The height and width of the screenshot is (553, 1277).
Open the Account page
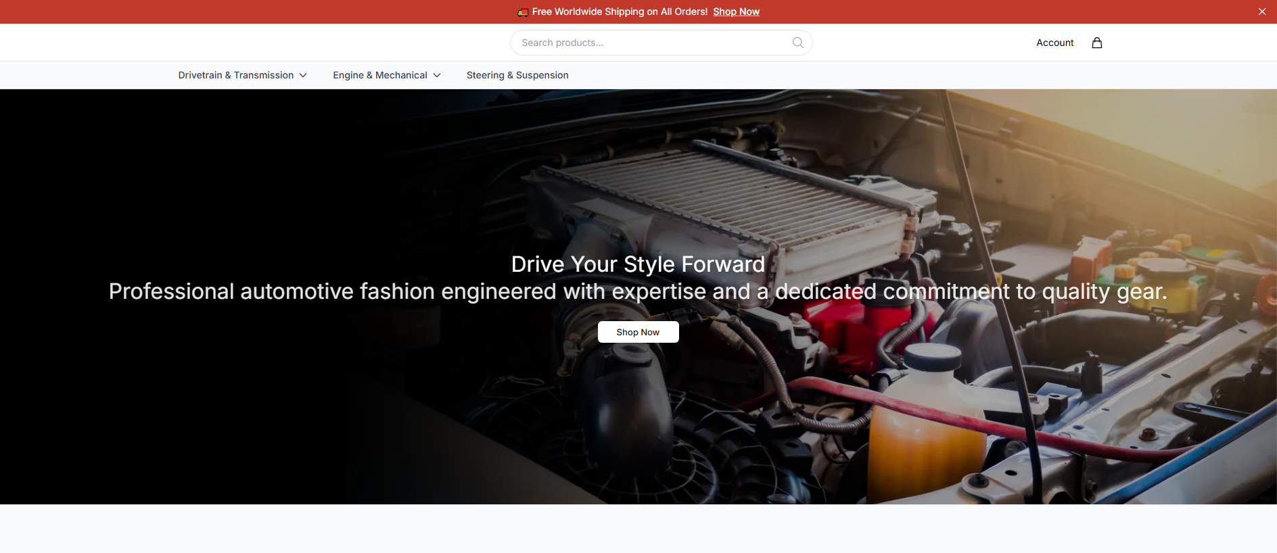click(1055, 43)
